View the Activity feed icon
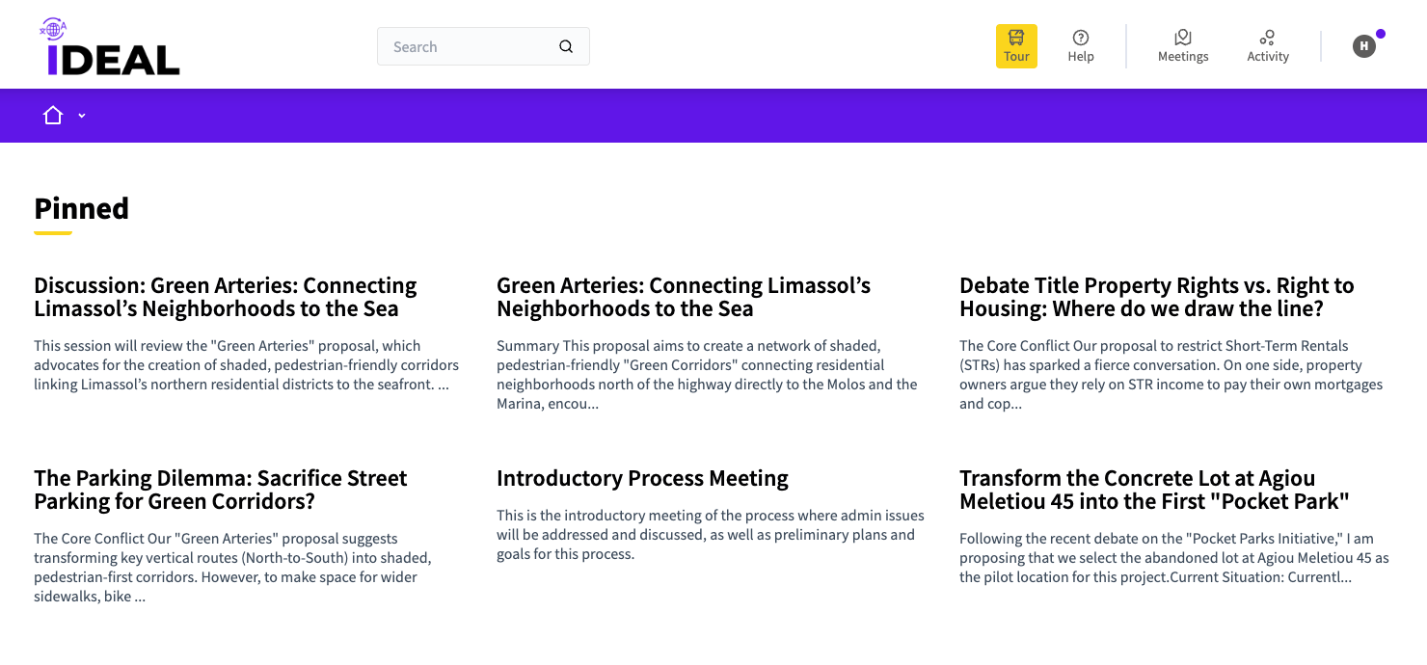Screen dimensions: 1427x665 [x=1267, y=39]
